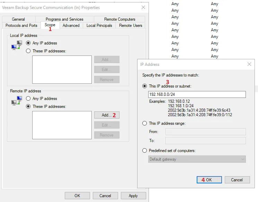Click example text 192.168.0.12

click(179, 101)
